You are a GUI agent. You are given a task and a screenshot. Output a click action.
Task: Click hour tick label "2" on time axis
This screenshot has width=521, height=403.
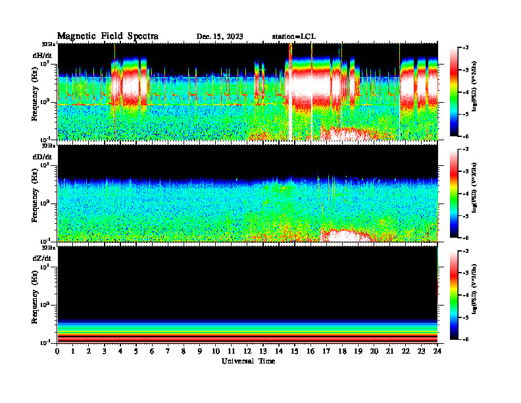point(89,351)
